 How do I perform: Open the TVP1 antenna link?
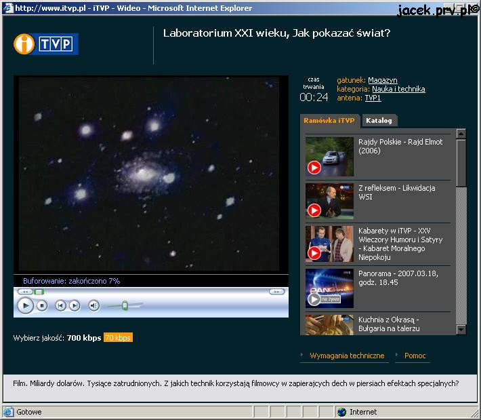pos(373,98)
